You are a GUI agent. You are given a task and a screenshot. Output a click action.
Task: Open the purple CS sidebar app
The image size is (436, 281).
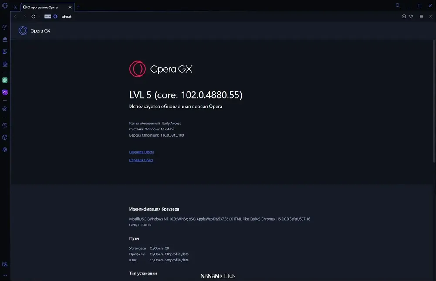pos(5,92)
